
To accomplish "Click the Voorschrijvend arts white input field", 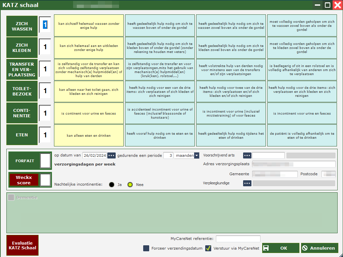I will [x=269, y=155].
